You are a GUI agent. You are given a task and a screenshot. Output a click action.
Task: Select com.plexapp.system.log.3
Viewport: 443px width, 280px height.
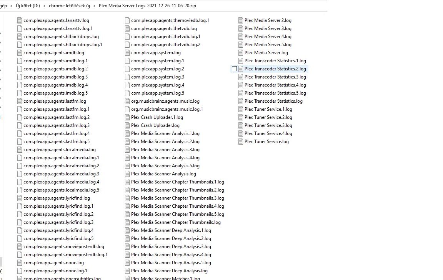(158, 77)
